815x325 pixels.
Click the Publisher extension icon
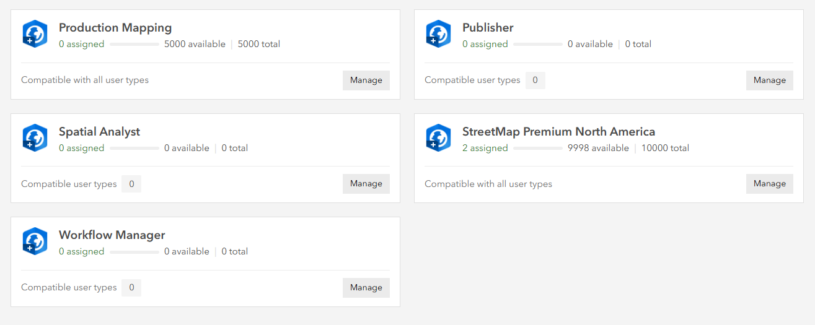click(439, 34)
